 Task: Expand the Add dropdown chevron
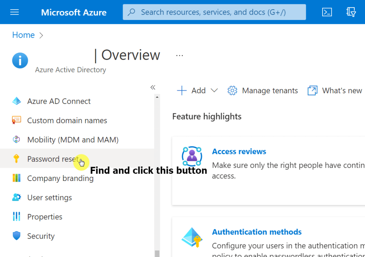coord(214,90)
